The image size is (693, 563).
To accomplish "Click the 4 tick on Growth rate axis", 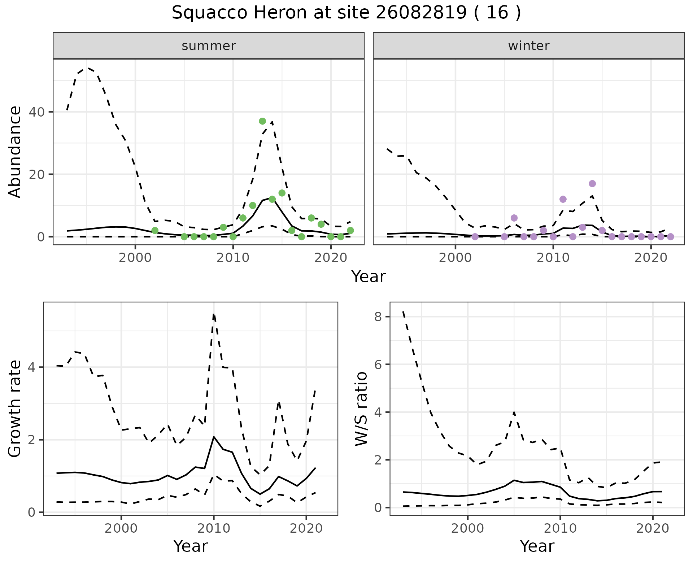I will pyautogui.click(x=31, y=367).
